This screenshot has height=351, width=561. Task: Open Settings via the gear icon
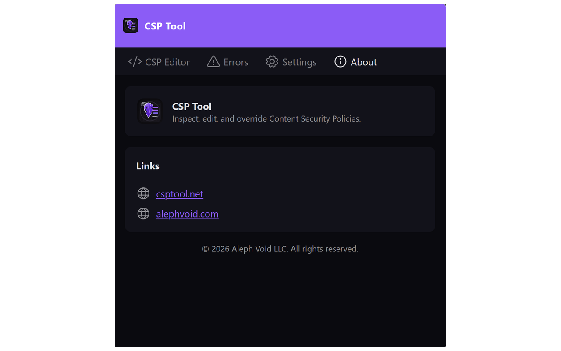(x=272, y=62)
